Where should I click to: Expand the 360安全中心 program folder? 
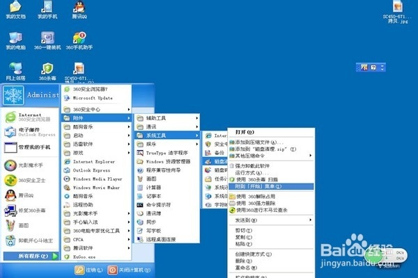pyautogui.click(x=97, y=109)
